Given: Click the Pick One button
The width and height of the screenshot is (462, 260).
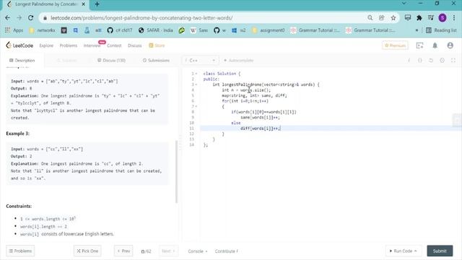Looking at the screenshot, I should [87, 251].
